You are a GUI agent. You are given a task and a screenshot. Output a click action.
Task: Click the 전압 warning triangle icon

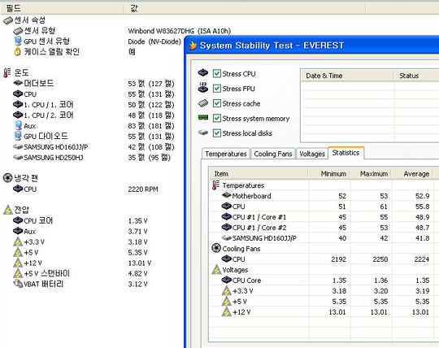click(x=8, y=210)
